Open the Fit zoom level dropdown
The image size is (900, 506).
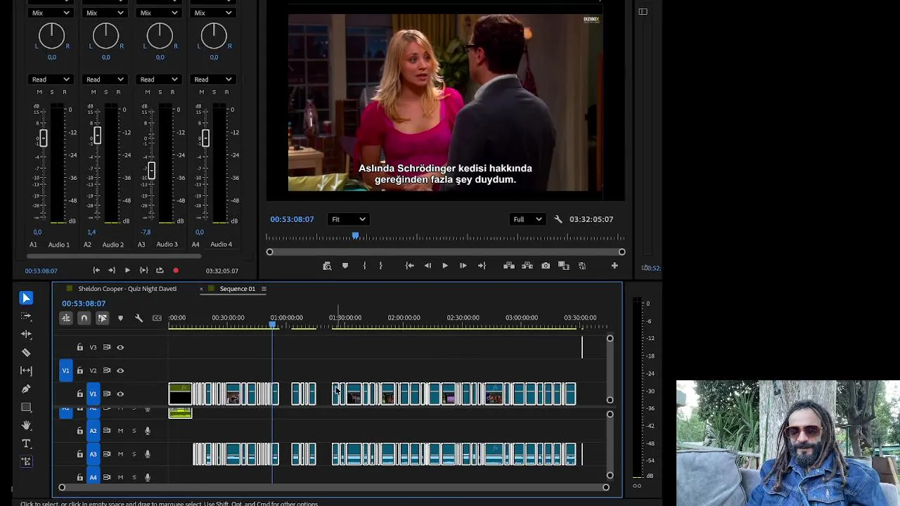click(x=348, y=219)
